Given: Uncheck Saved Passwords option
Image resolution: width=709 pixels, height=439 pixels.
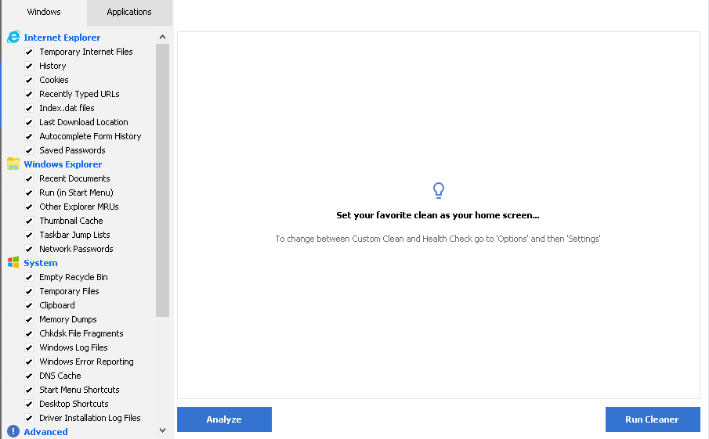Looking at the screenshot, I should pos(29,150).
